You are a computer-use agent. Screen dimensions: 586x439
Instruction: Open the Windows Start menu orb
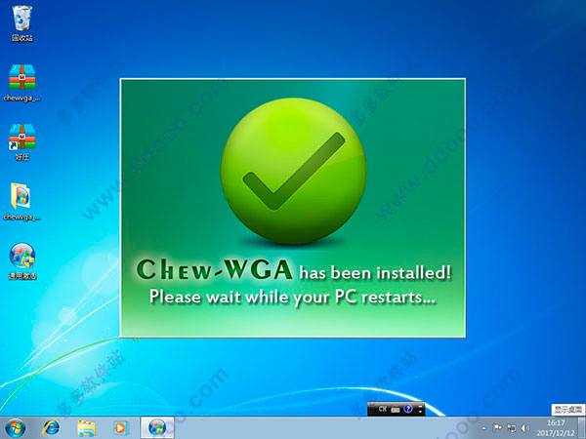(x=16, y=428)
